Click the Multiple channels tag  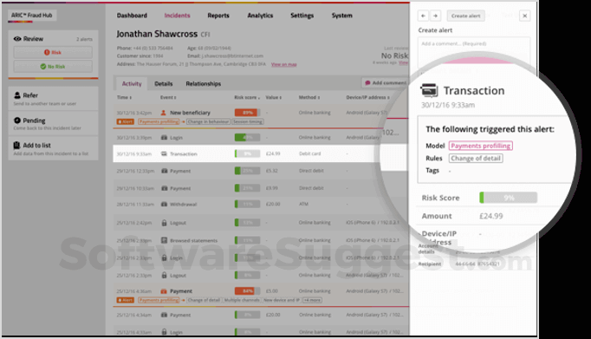(x=242, y=300)
